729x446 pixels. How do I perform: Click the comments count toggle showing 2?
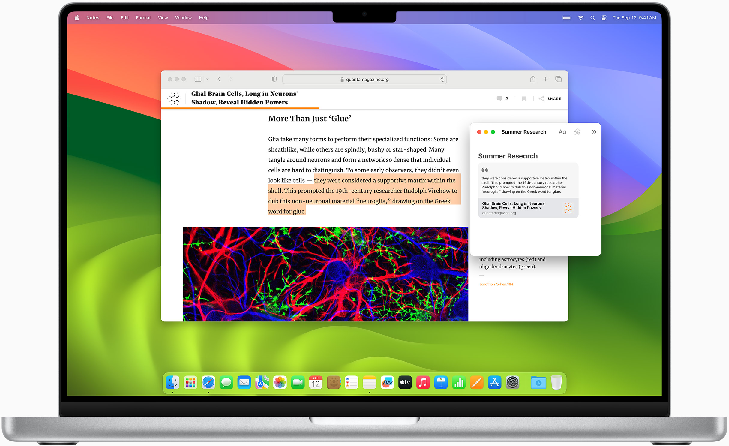click(x=501, y=99)
